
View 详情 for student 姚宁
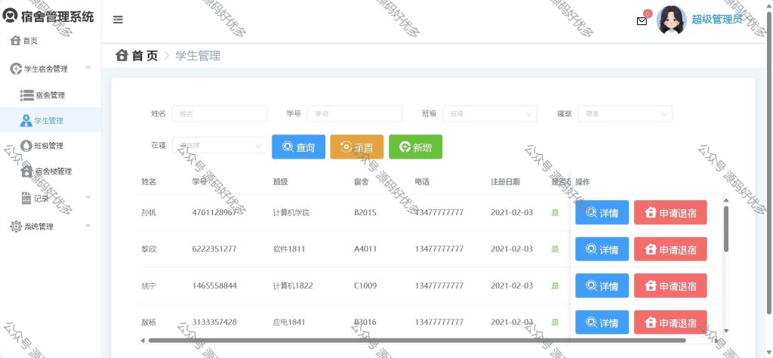point(602,285)
